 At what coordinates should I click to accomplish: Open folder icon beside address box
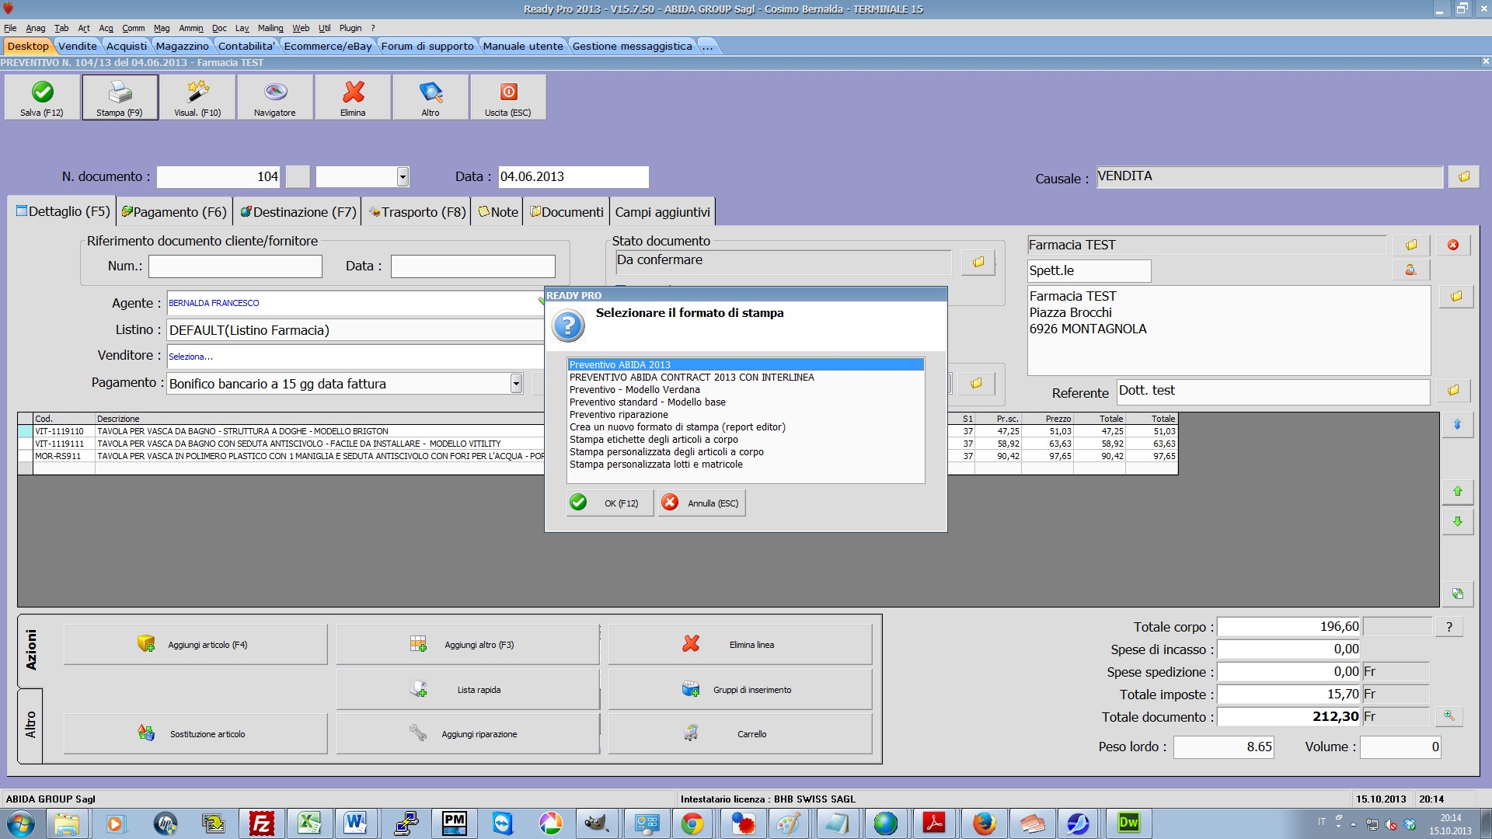(1456, 297)
